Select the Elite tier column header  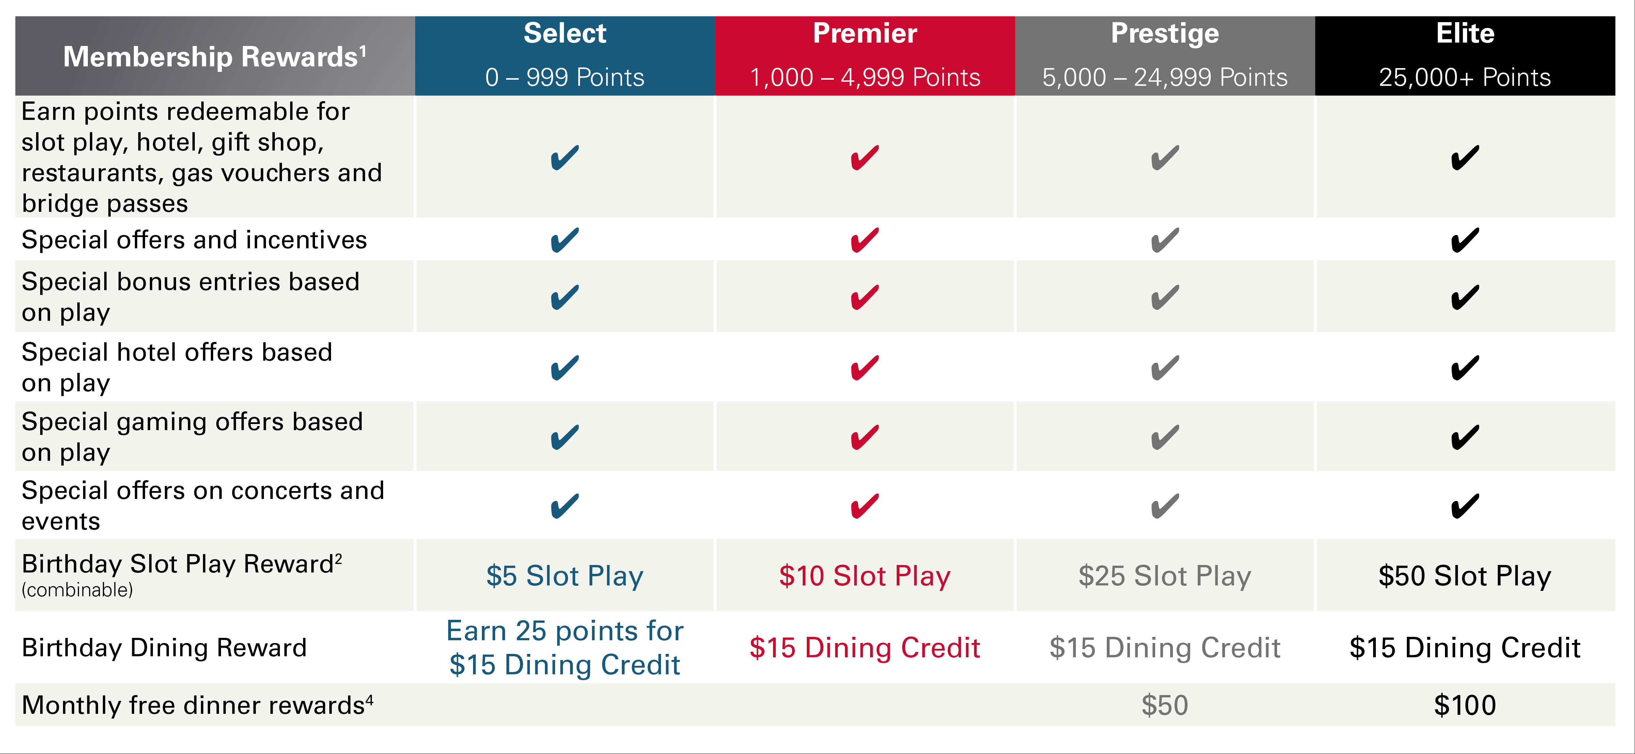1465,56
